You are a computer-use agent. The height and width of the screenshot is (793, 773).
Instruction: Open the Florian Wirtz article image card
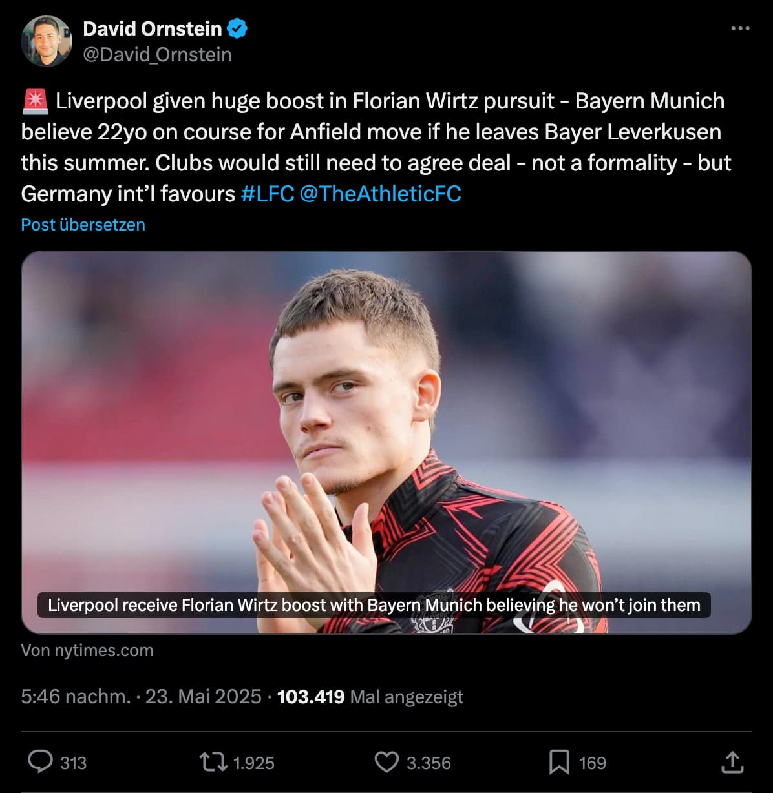pos(386,442)
